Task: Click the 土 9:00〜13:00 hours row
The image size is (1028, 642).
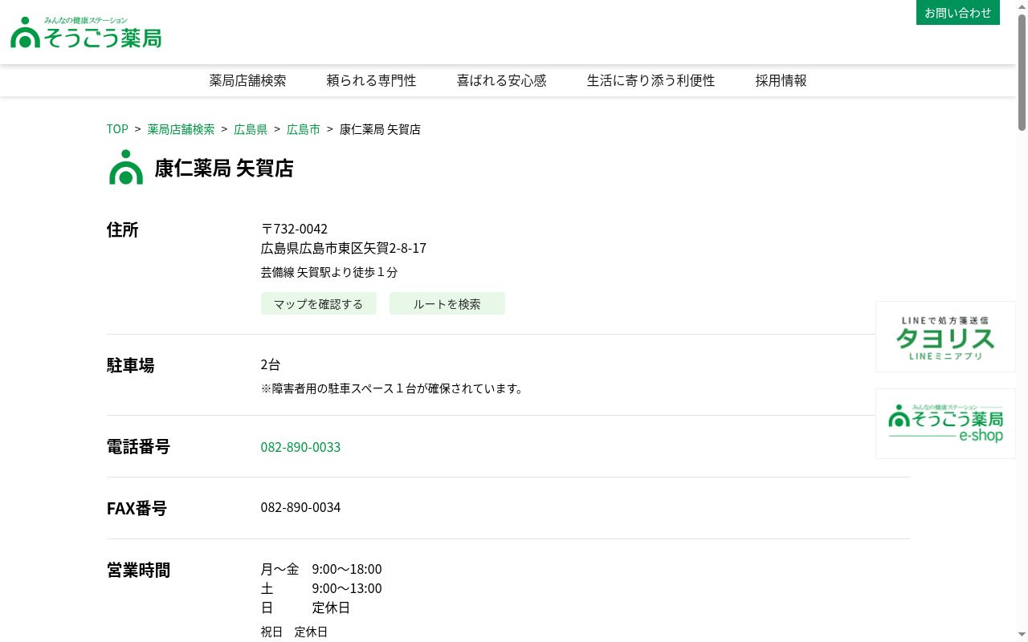Action: 321,588
